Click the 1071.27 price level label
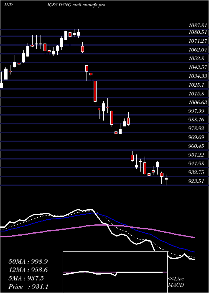209x293 pixels. (x=198, y=41)
